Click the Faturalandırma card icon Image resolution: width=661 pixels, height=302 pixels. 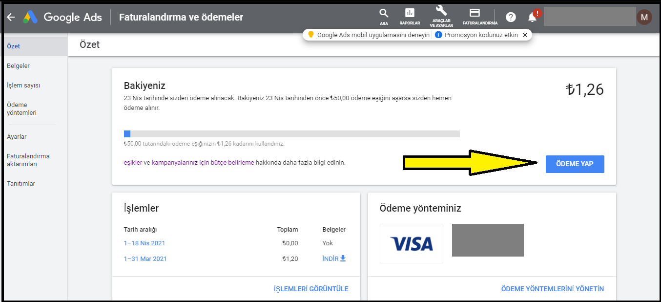(x=475, y=13)
